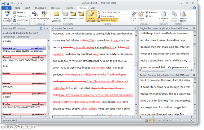
Task: Switch to the Insert tab
Action: point(28,8)
